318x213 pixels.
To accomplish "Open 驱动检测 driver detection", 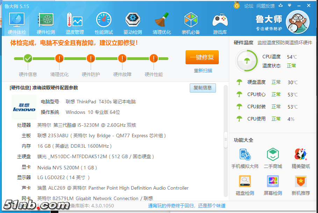I will click(x=132, y=23).
